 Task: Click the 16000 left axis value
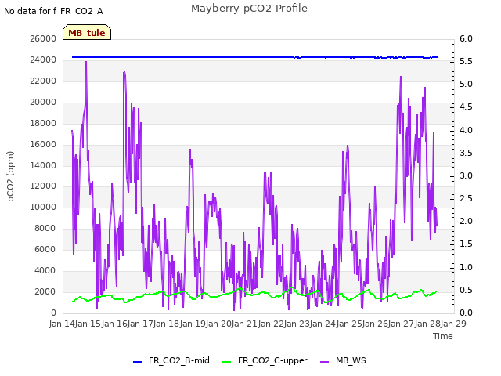(x=43, y=144)
